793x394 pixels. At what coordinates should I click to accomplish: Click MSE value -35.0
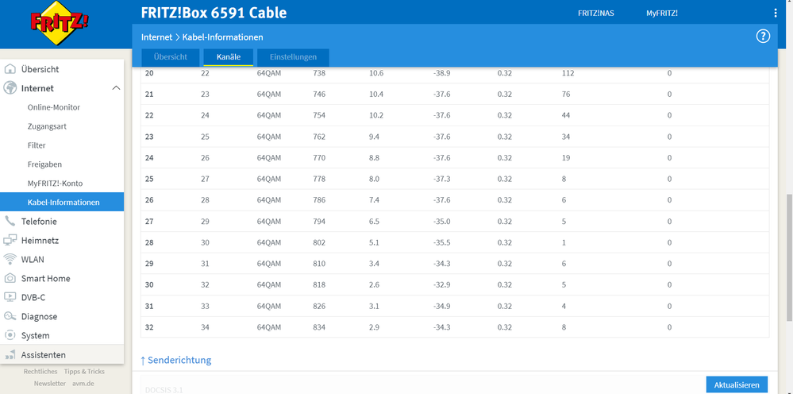tap(441, 221)
